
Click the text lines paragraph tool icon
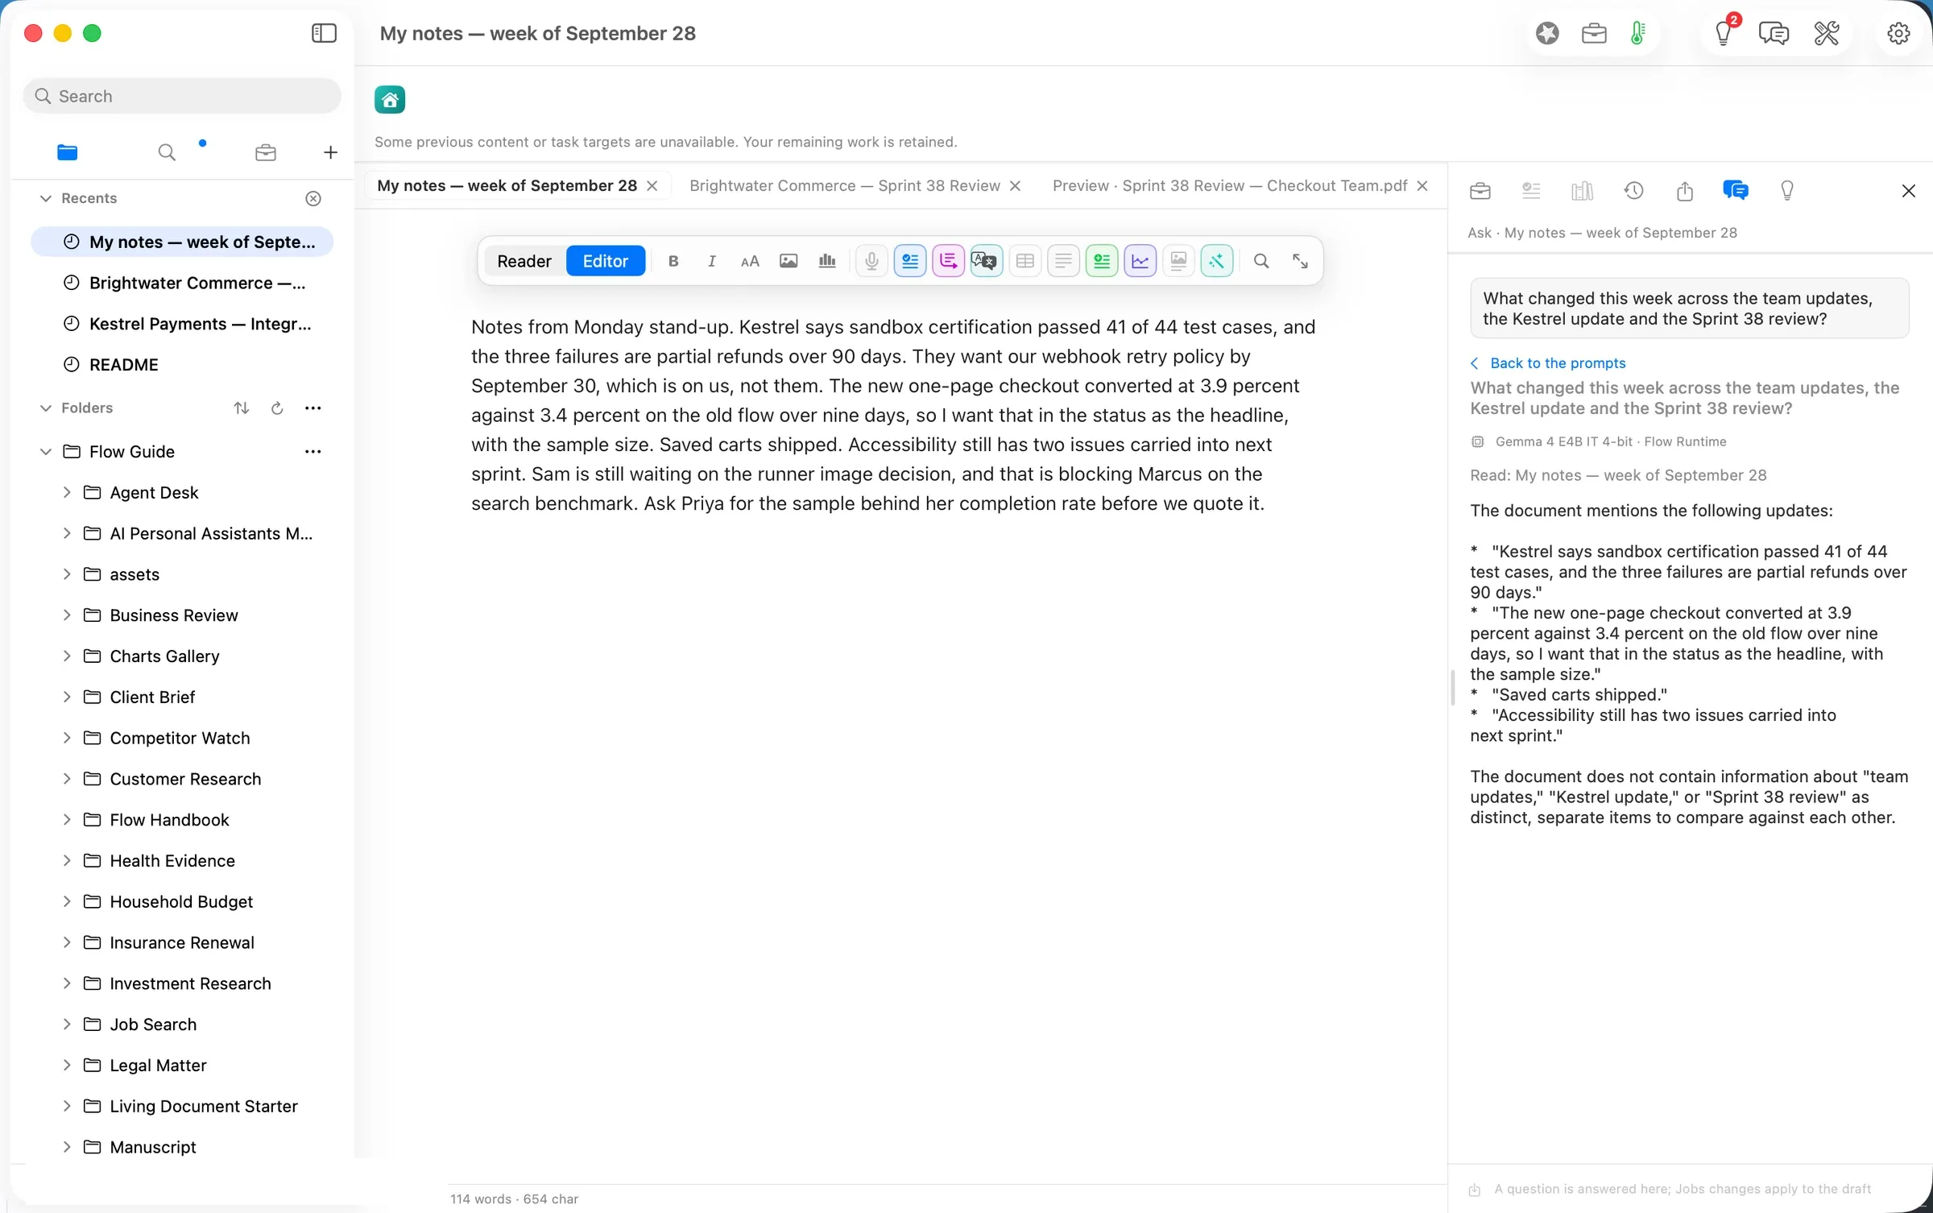pyautogui.click(x=1063, y=261)
